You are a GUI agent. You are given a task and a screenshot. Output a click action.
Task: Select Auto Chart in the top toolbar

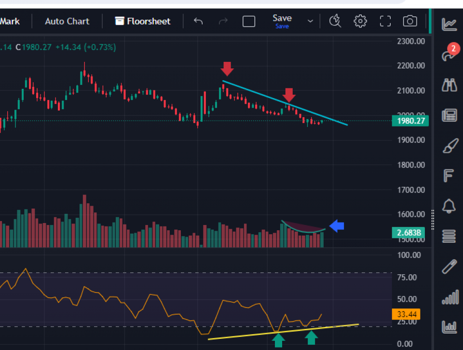pos(67,21)
